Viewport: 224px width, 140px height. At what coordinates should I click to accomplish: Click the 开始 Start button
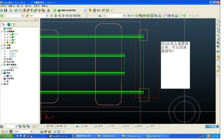tap(7, 136)
